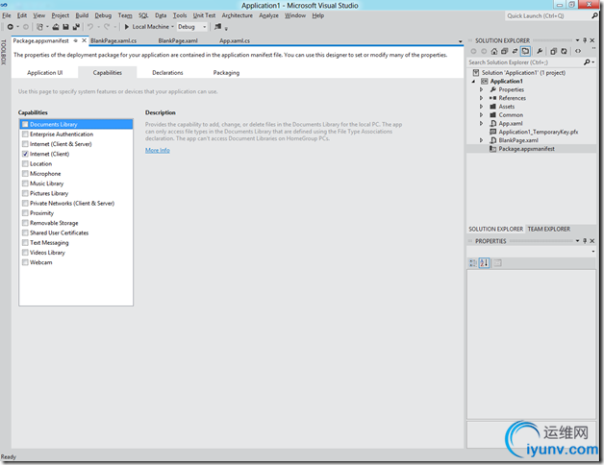This screenshot has height=465, width=604.
Task: Click the Solution Explorer Properties wrench icon
Action: pos(540,51)
